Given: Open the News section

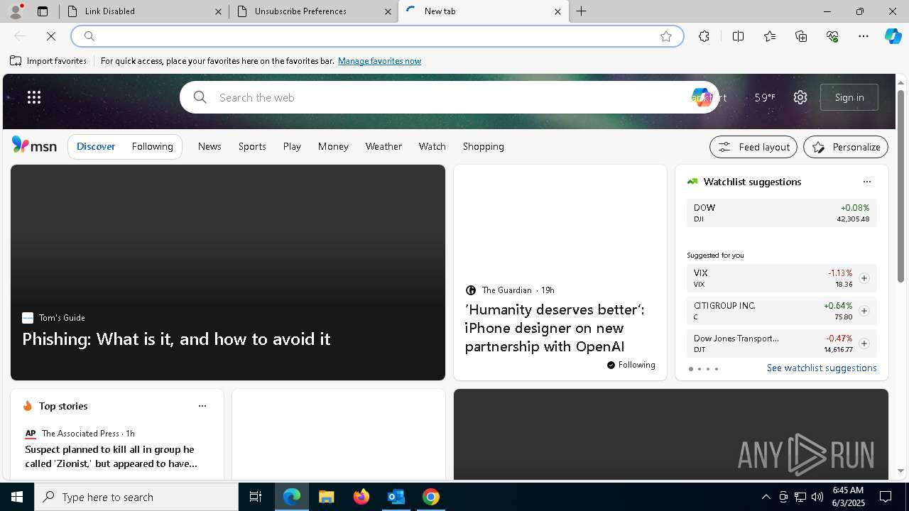Looking at the screenshot, I should [209, 146].
